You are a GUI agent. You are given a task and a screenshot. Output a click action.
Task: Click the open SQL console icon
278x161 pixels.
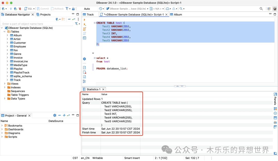coord(85,38)
